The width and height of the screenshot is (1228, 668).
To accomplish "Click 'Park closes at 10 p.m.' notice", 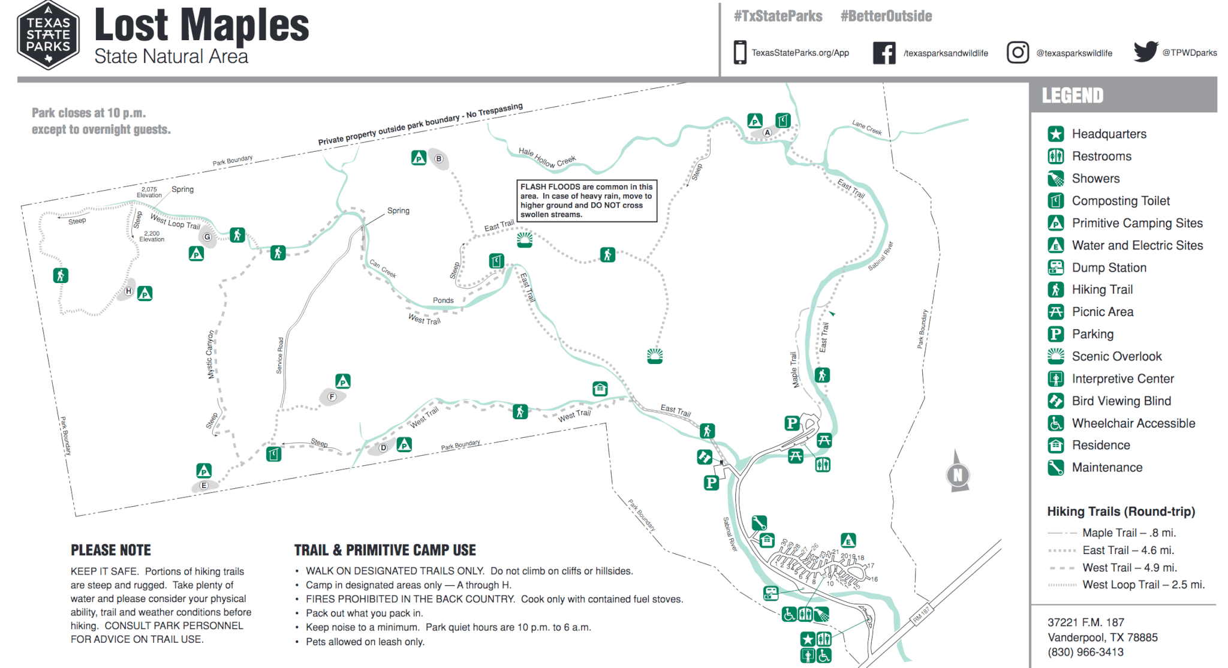I will tap(89, 113).
